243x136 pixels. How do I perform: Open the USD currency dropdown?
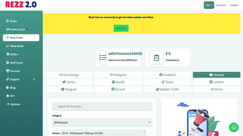point(209,5)
